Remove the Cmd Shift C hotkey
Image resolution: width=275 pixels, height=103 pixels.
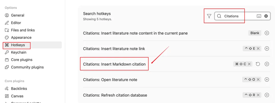click(x=249, y=64)
